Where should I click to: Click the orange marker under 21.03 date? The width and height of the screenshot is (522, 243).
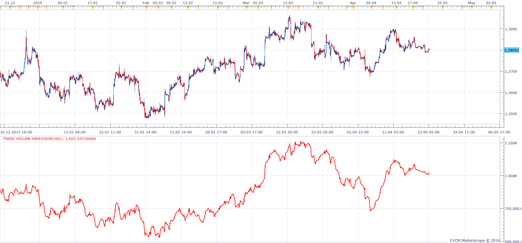pyautogui.click(x=318, y=7)
